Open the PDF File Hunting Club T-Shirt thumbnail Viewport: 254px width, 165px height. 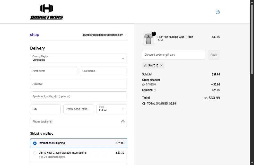148,39
